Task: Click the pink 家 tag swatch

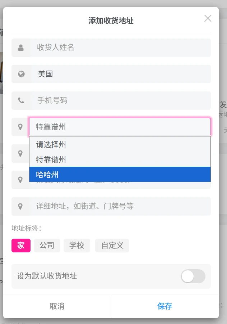Action: click(21, 246)
